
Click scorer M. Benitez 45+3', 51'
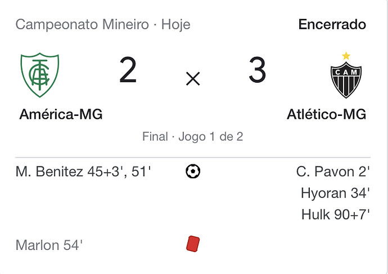[83, 172]
